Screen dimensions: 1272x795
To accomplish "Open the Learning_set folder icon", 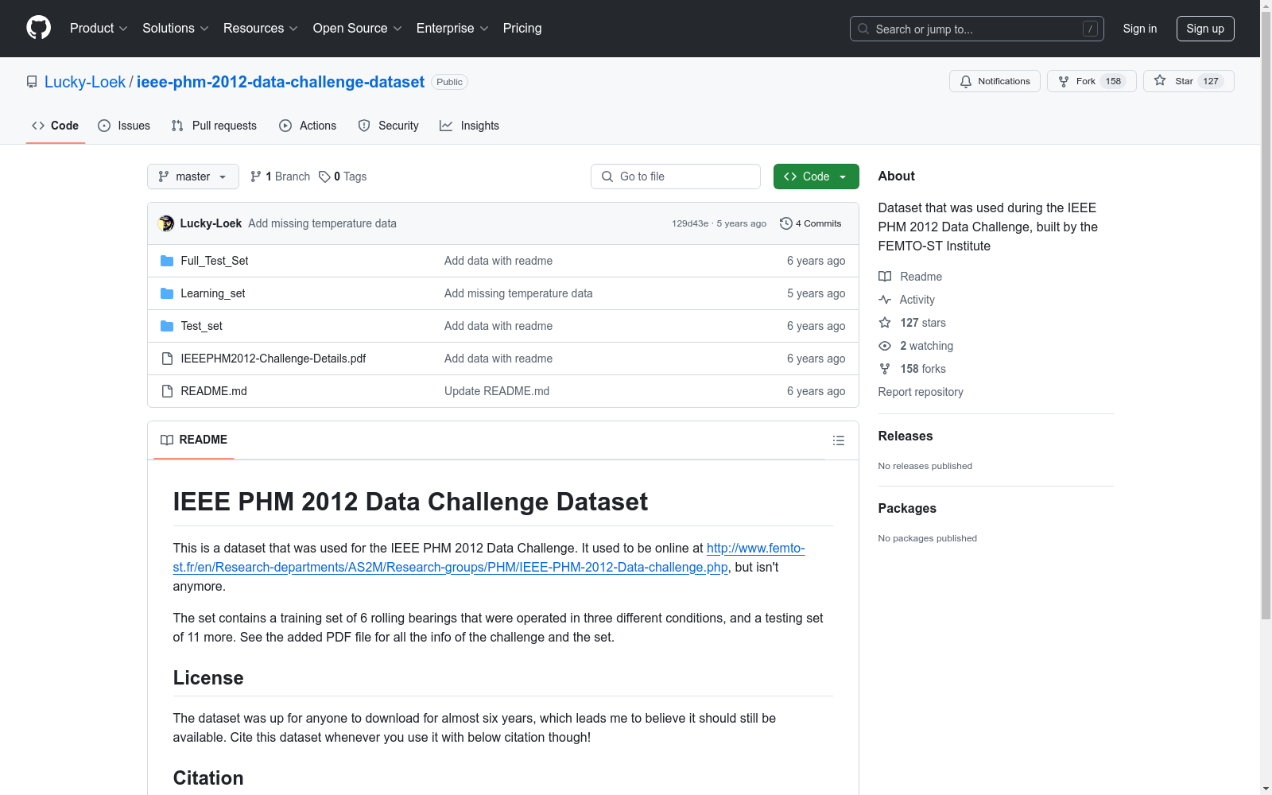I will pos(167,293).
